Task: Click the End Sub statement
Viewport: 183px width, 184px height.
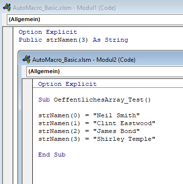Action: (52, 155)
